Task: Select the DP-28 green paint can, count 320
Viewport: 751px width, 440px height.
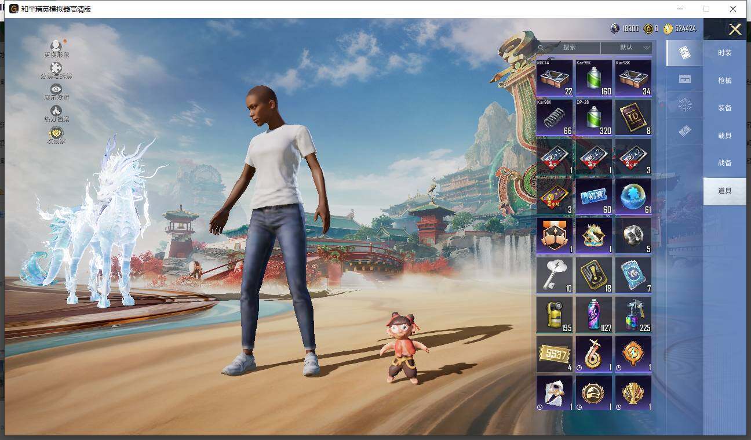Action: (x=594, y=117)
